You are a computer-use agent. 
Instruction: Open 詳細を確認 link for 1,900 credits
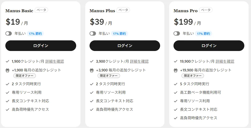tap(55, 61)
